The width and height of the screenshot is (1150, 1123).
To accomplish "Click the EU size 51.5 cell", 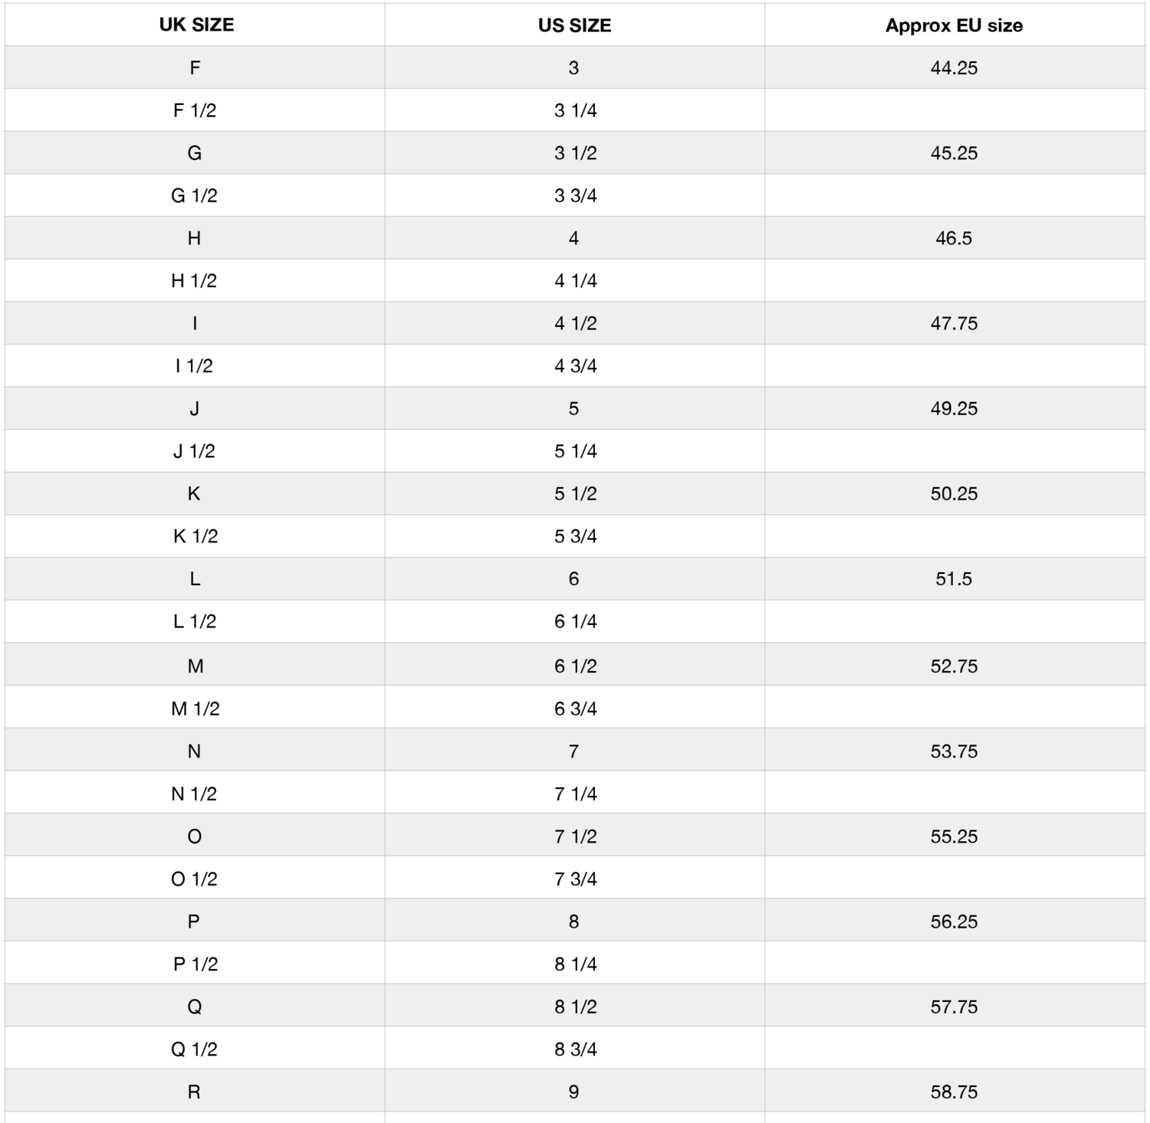I will (x=954, y=579).
